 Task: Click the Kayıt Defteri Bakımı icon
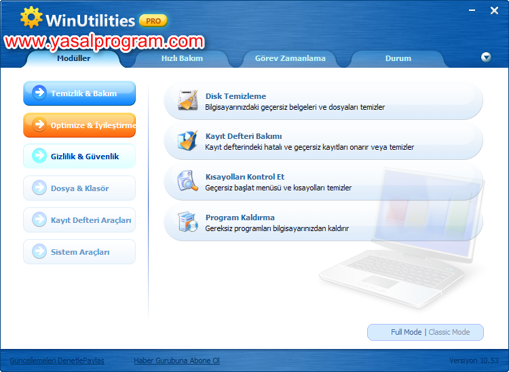point(188,141)
